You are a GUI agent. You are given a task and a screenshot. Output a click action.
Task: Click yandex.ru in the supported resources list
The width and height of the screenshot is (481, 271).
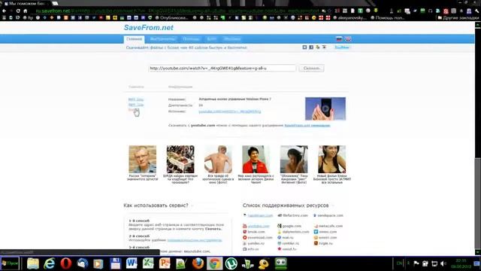(x=256, y=243)
